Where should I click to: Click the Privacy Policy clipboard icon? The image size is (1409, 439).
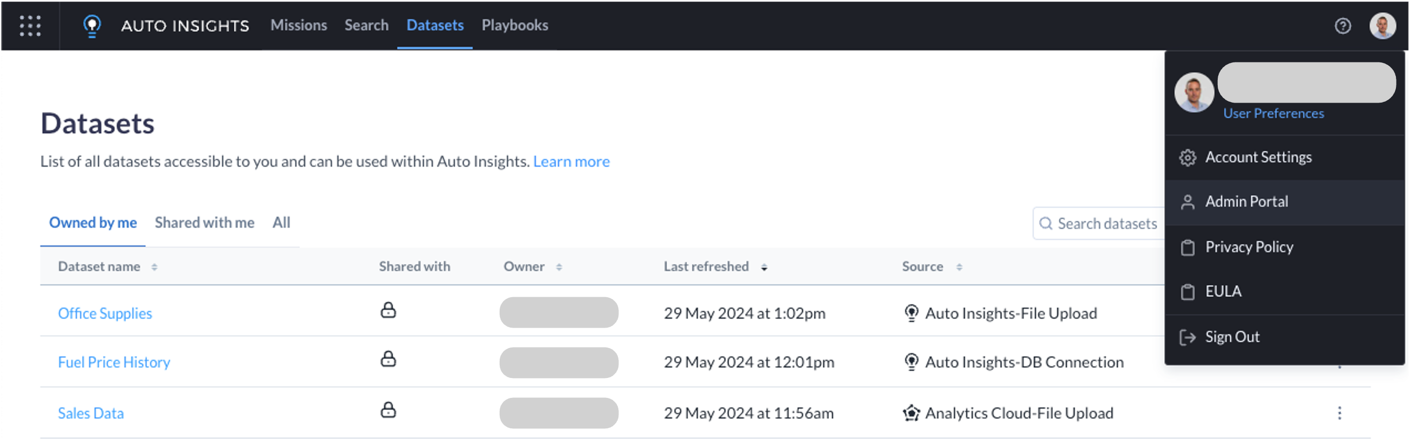point(1187,248)
